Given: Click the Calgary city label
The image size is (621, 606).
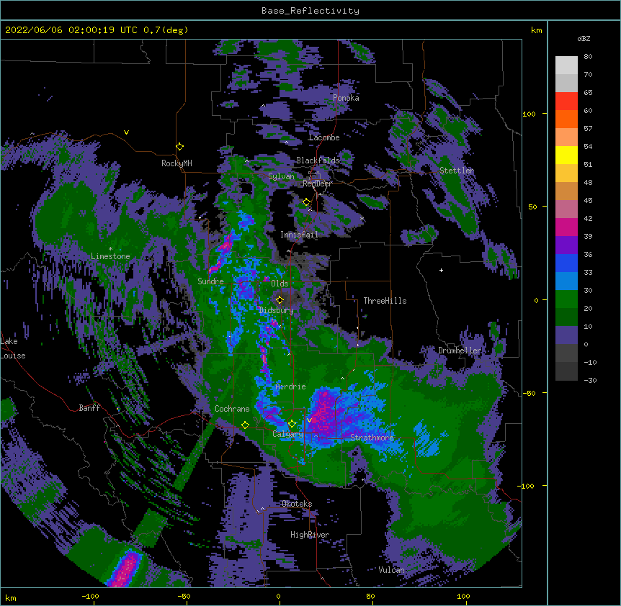Looking at the screenshot, I should [287, 434].
